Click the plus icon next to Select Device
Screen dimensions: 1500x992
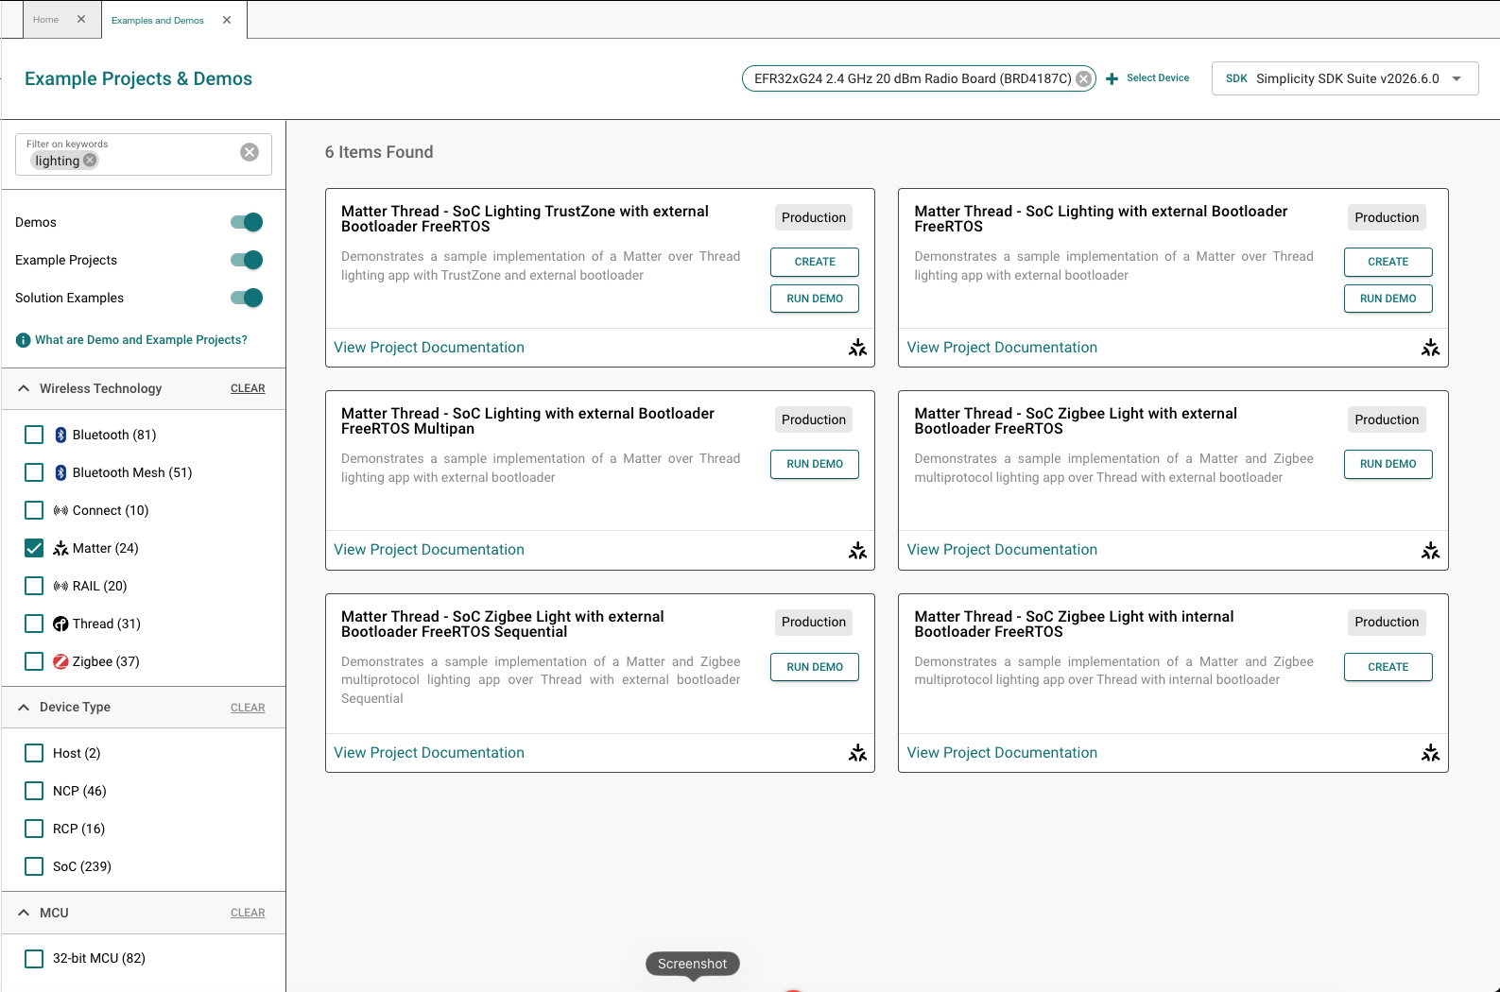pyautogui.click(x=1112, y=78)
